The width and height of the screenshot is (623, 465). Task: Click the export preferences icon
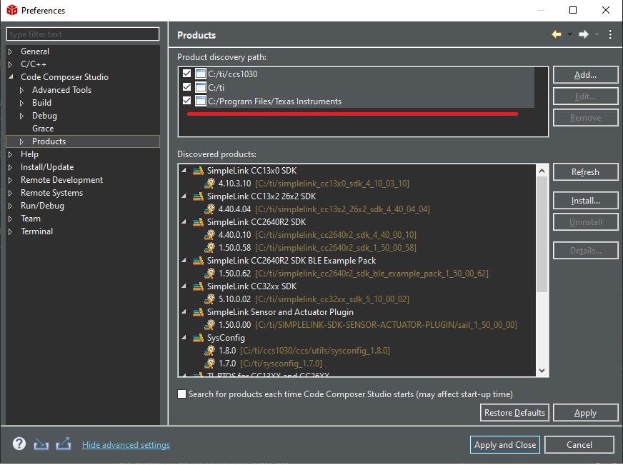pos(63,444)
